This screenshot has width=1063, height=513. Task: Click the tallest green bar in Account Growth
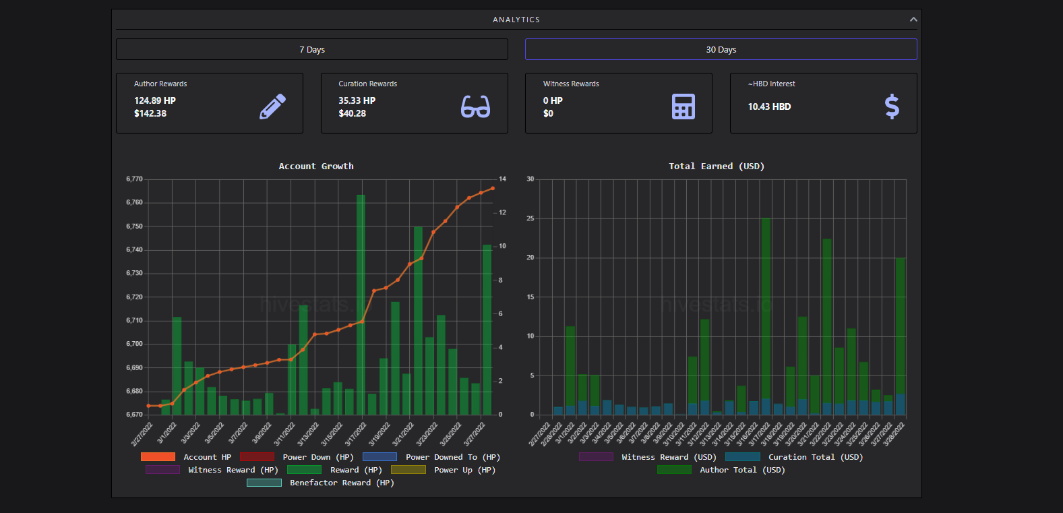click(361, 304)
